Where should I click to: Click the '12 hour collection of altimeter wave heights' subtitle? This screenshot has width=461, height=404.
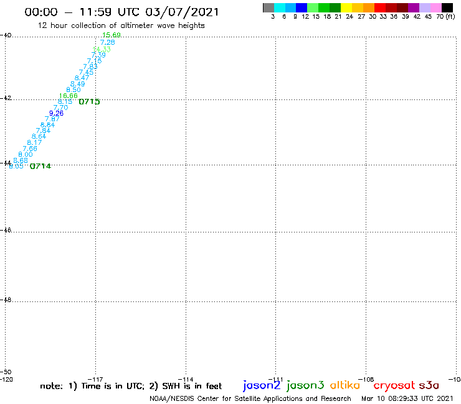121,25
